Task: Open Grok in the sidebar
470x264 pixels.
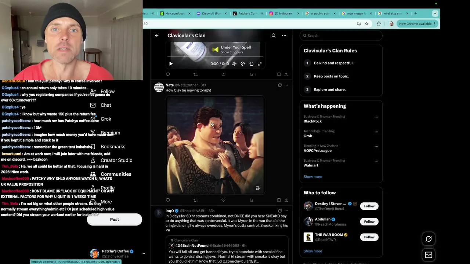Action: tap(101, 119)
